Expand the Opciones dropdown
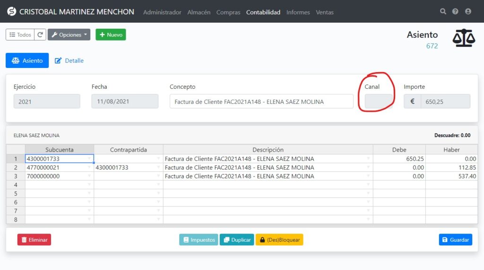This screenshot has width=484, height=270. [69, 35]
